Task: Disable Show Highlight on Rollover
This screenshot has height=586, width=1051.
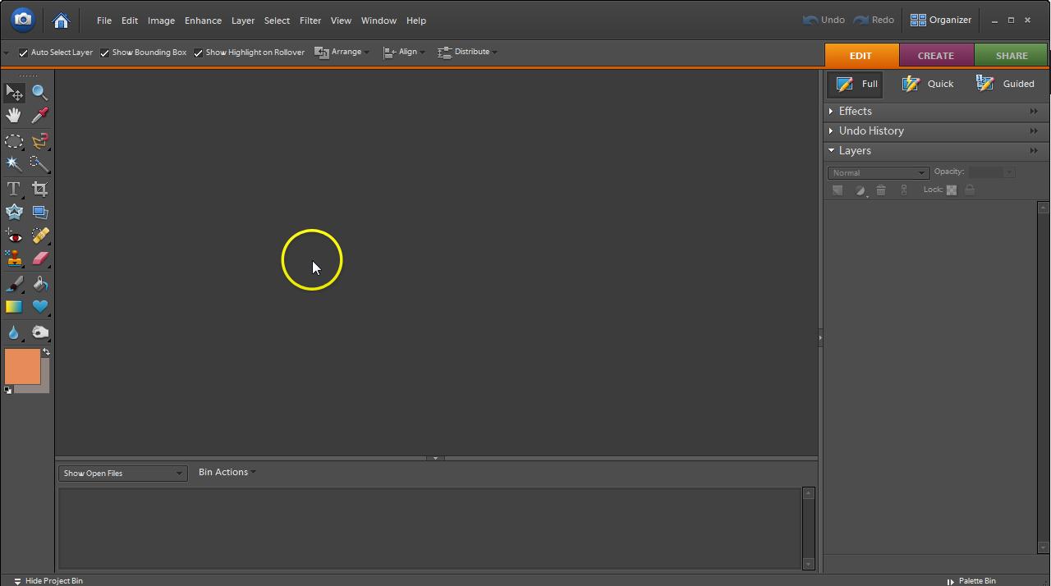Action: tap(198, 53)
